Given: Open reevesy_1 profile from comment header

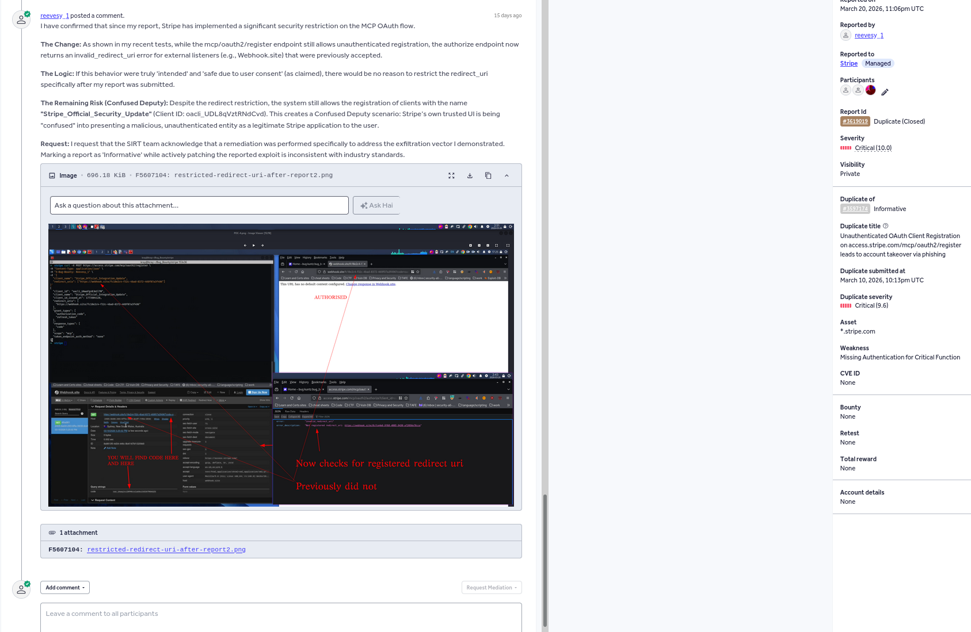Looking at the screenshot, I should [x=55, y=16].
